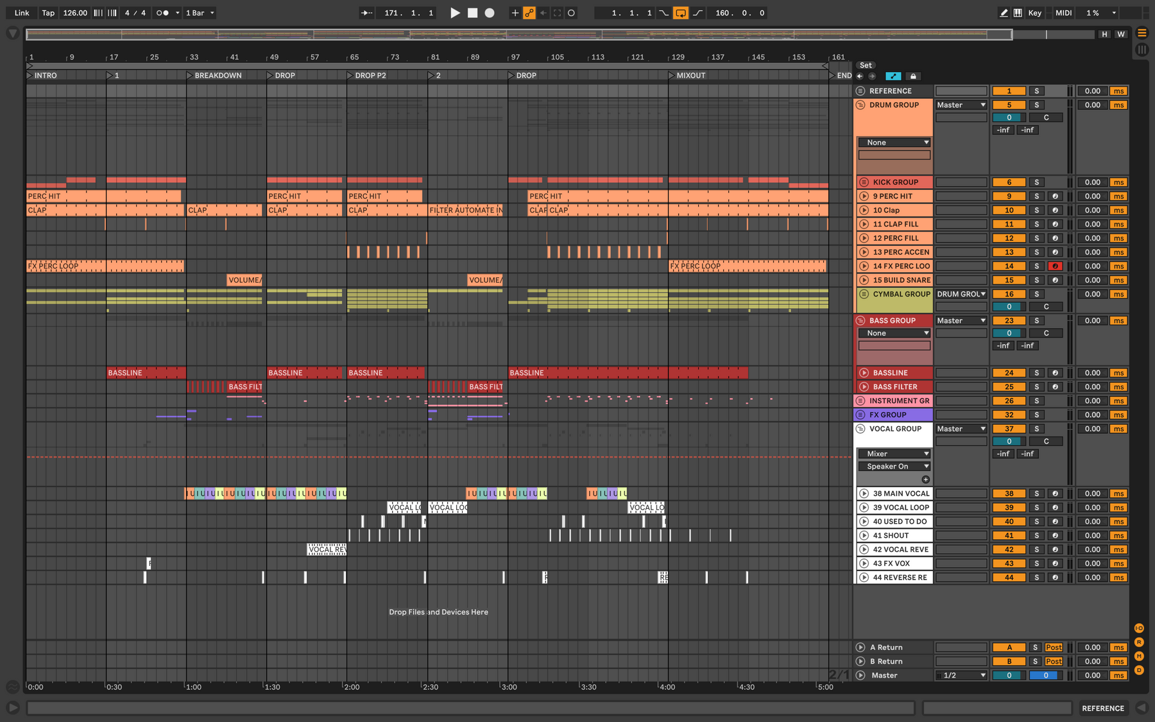This screenshot has width=1155, height=722.
Task: Open Speaker On dropdown in VOCAL GROUP
Action: coord(894,467)
